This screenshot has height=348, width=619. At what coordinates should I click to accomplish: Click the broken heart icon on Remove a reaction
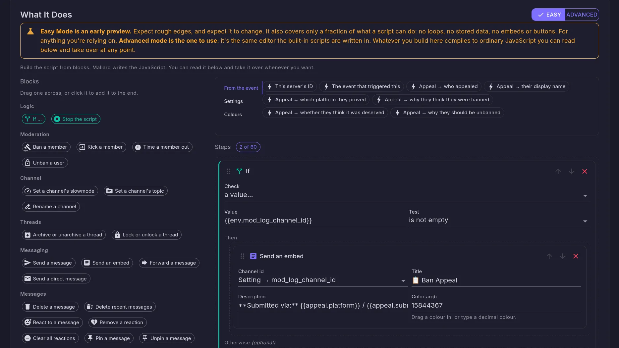tap(94, 323)
